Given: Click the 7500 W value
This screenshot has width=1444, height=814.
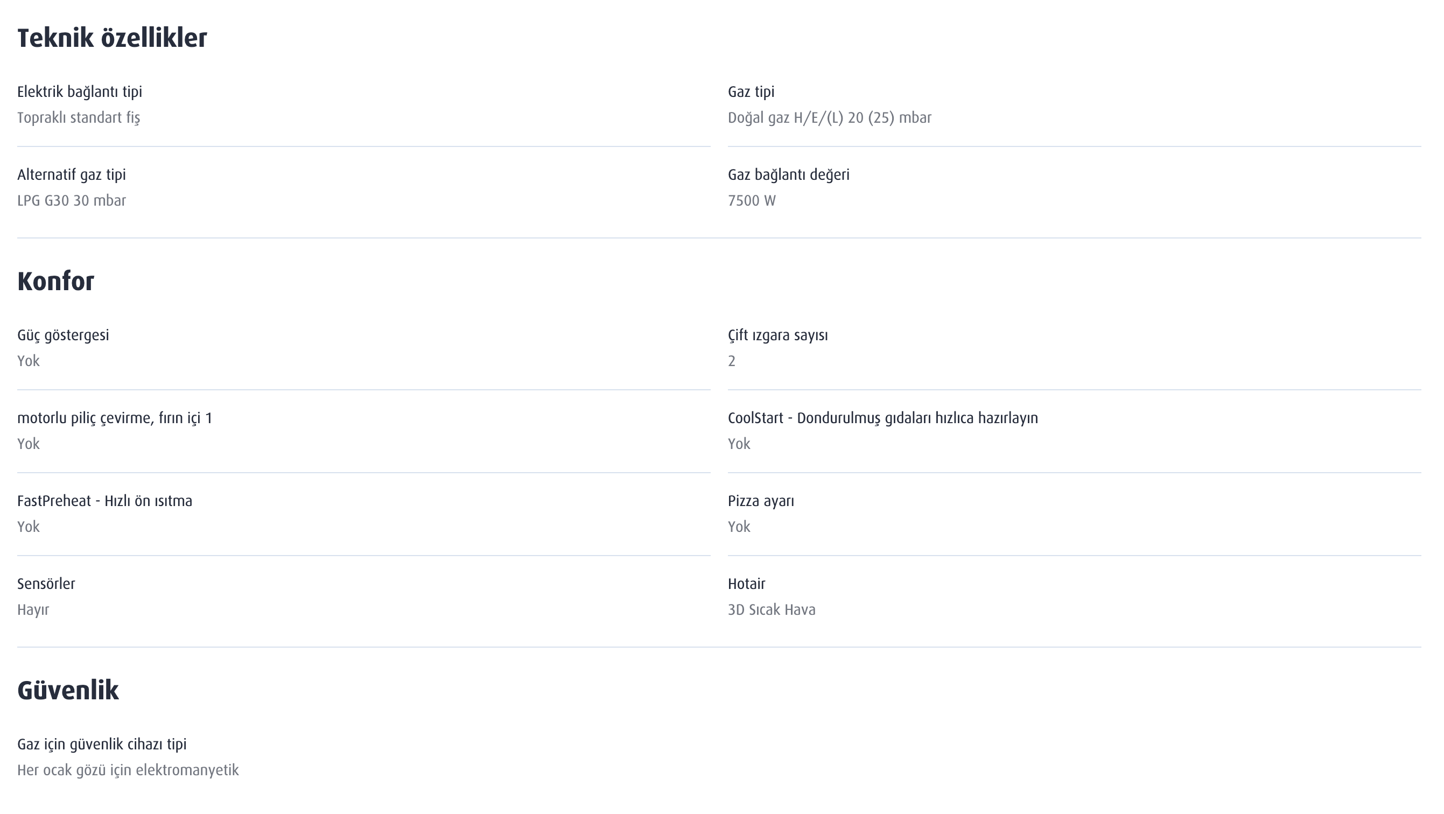Looking at the screenshot, I should [x=752, y=201].
